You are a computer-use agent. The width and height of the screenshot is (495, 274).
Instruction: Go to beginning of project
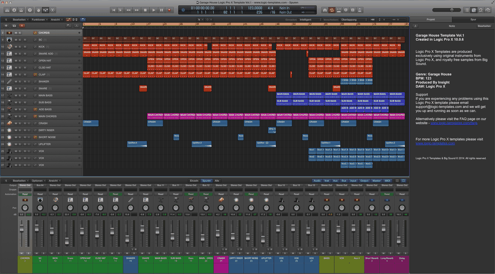tap(114, 10)
